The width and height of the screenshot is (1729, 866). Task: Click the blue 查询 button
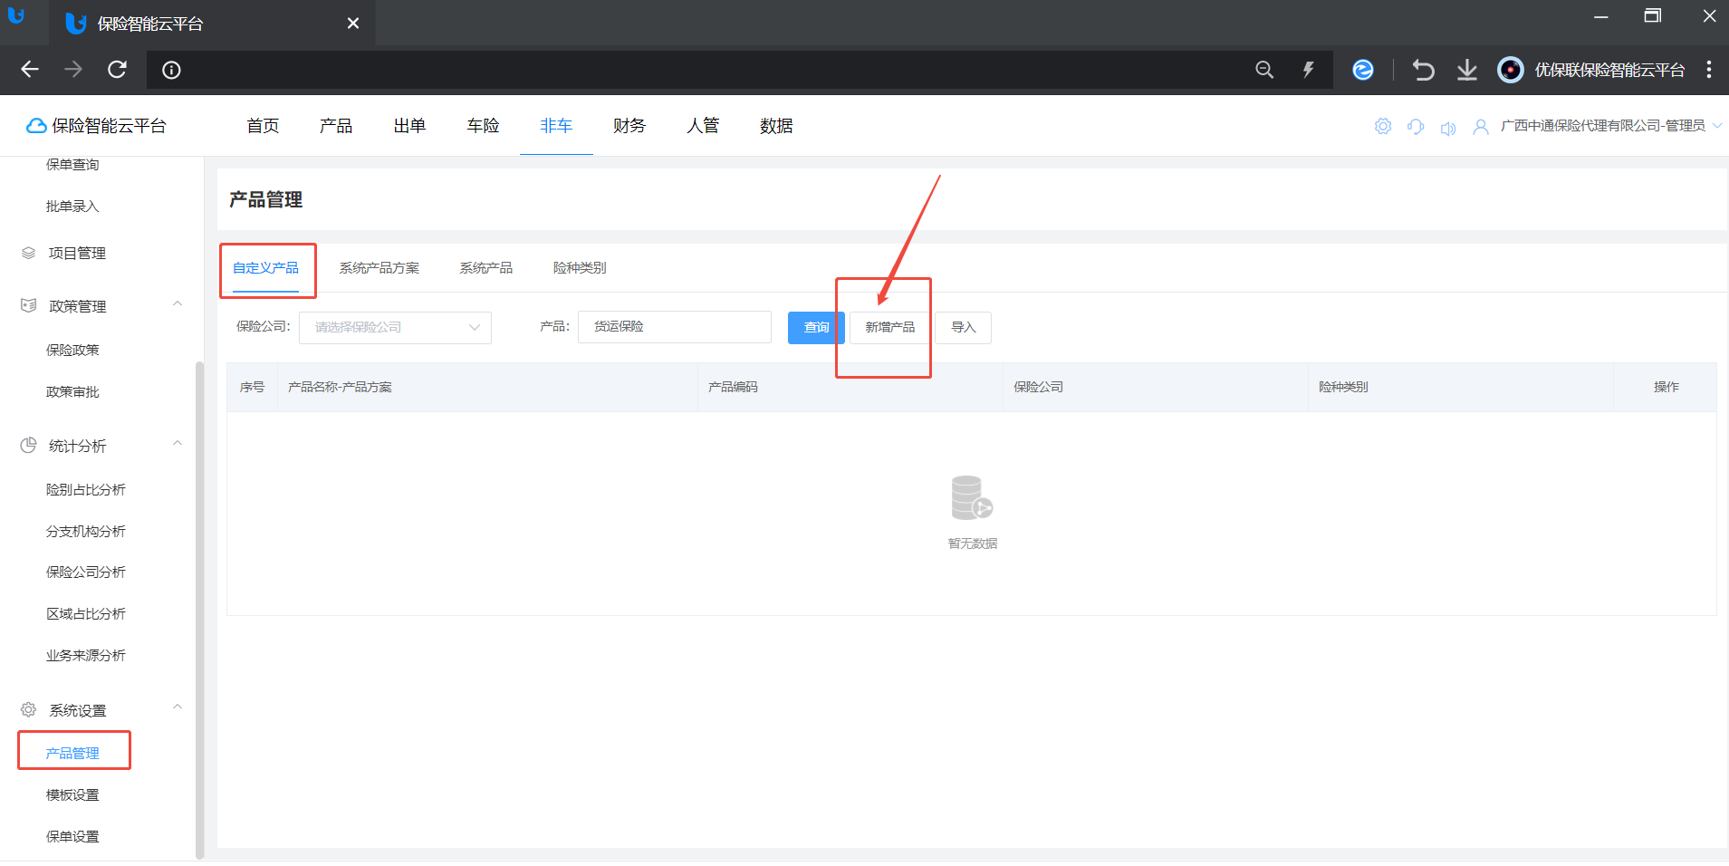(x=816, y=327)
